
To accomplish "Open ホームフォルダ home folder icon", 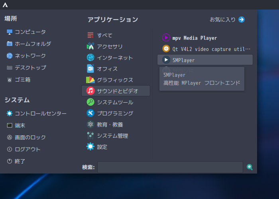I will (10, 44).
